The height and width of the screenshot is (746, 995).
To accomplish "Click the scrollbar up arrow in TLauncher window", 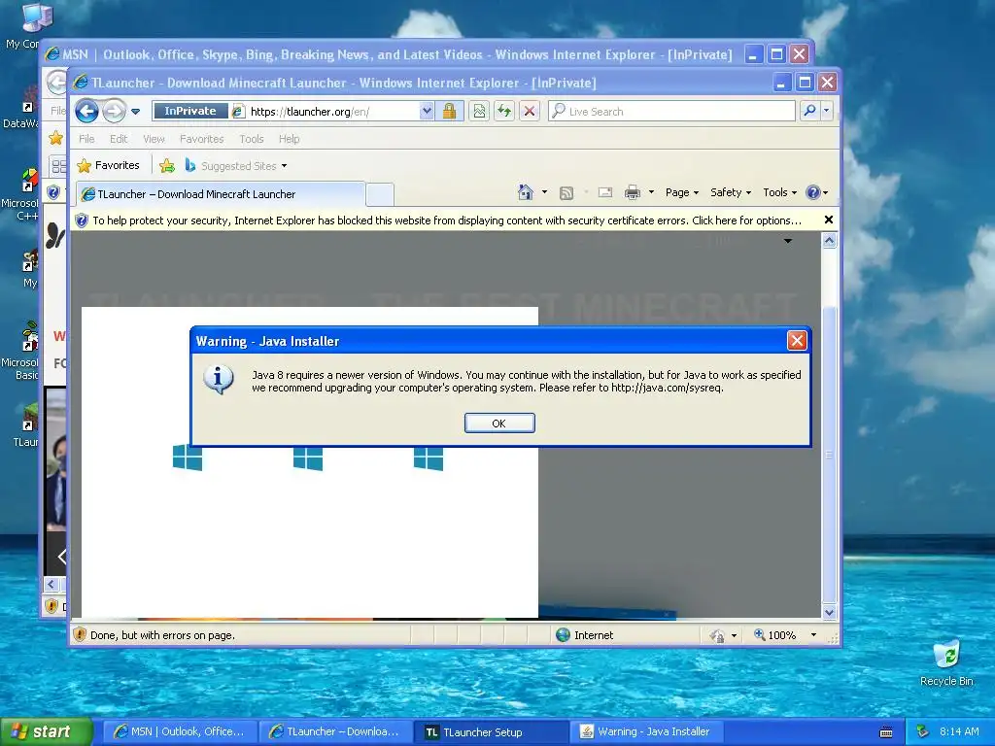I will click(x=829, y=241).
